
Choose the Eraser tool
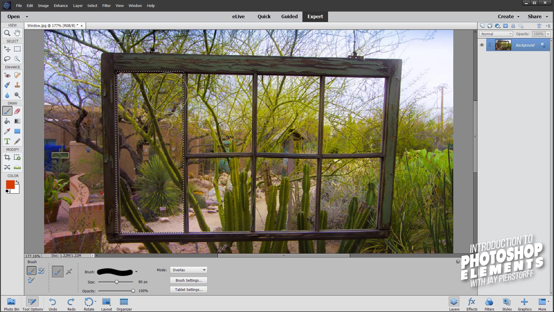click(17, 111)
